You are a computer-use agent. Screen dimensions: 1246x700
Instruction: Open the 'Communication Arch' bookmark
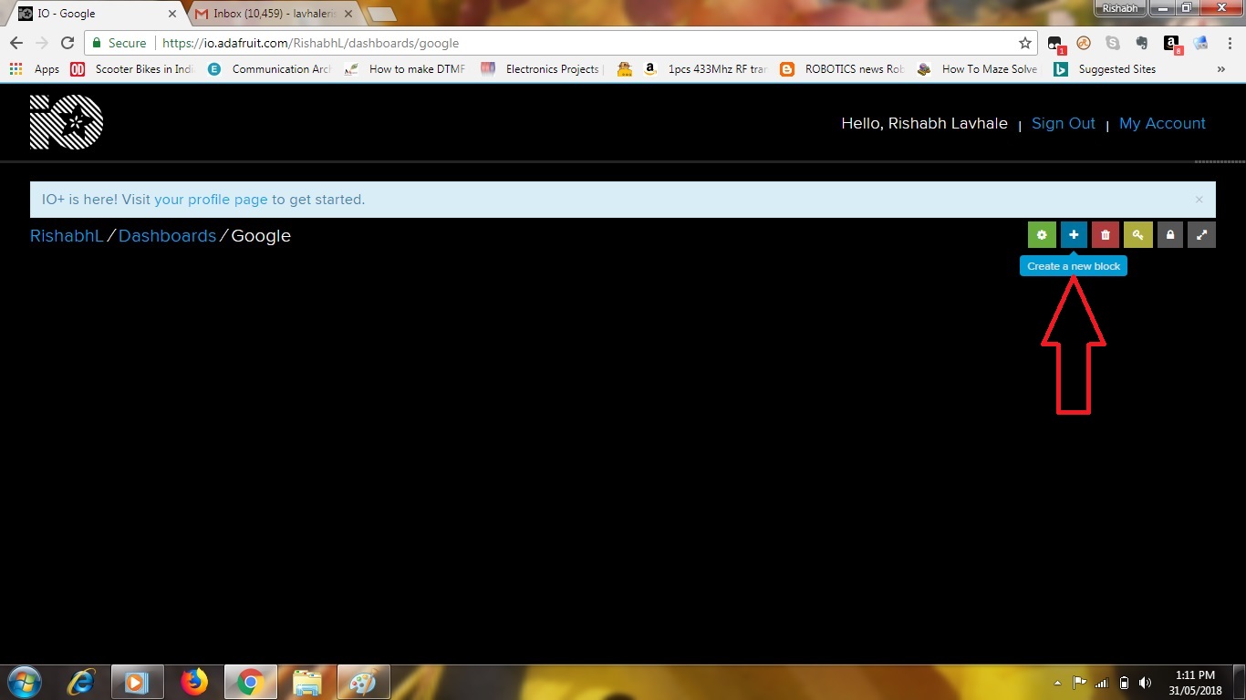(x=269, y=69)
